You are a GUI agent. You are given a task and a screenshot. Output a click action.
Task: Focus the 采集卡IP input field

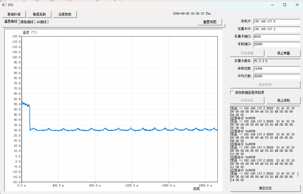(277, 29)
